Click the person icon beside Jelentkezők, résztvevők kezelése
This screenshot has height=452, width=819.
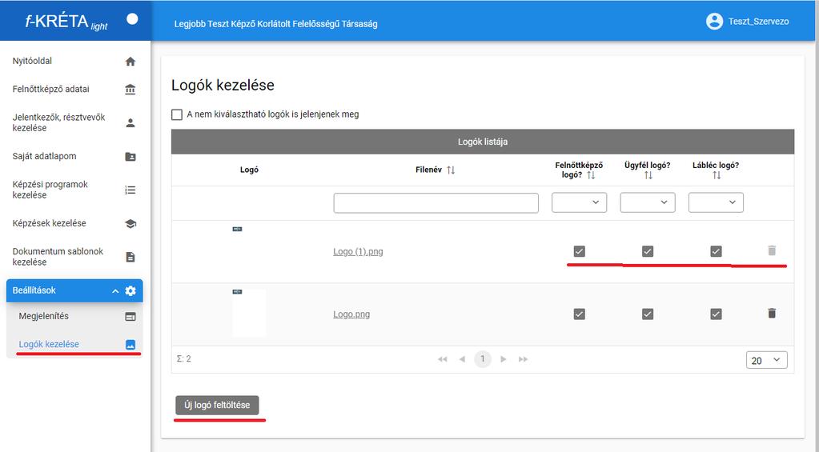[130, 123]
